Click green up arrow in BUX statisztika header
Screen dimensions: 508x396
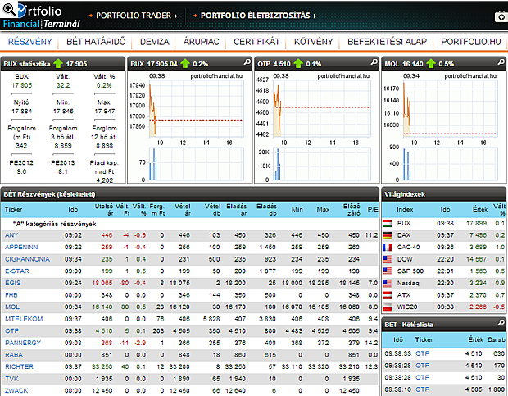58,63
